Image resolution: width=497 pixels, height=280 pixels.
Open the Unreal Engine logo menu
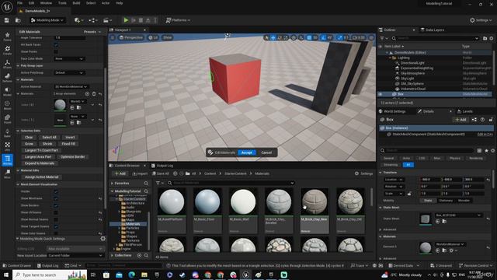pos(7,6)
